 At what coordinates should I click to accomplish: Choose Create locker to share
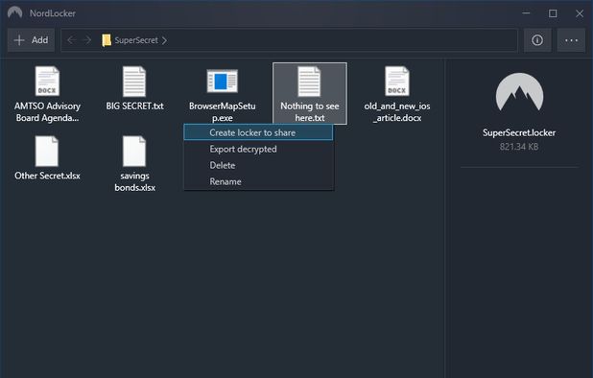258,132
